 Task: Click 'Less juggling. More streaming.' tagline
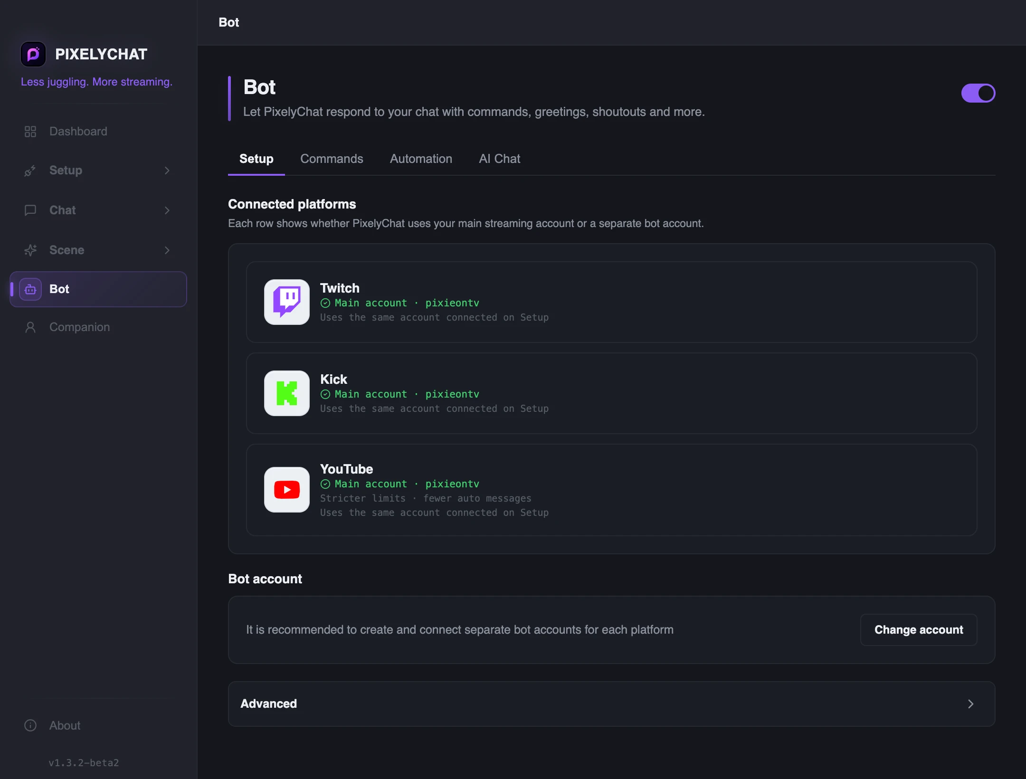click(96, 82)
